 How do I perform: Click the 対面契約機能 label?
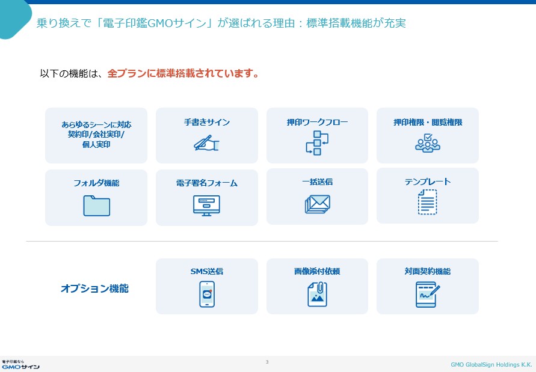pos(427,271)
